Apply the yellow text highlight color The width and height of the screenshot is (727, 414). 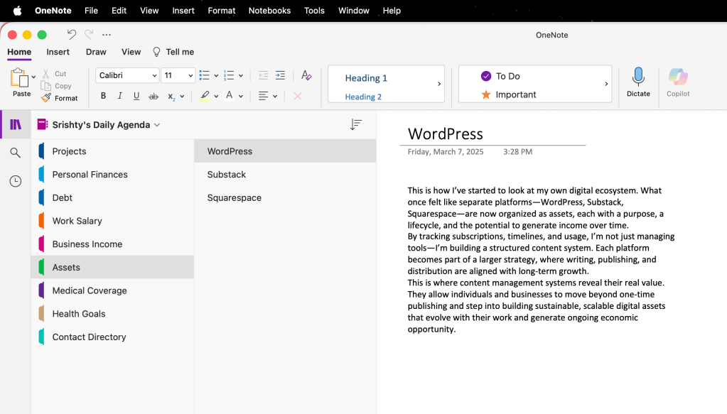(x=205, y=96)
